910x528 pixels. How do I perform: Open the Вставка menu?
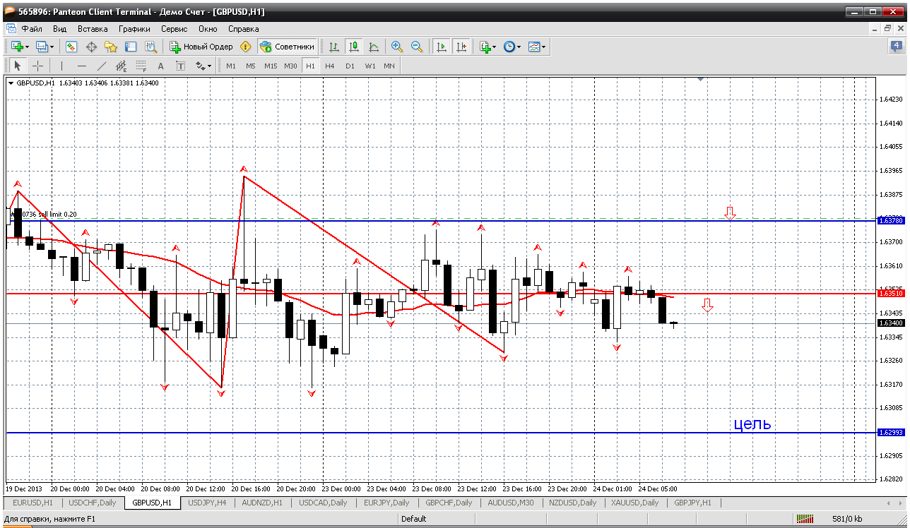pos(93,29)
